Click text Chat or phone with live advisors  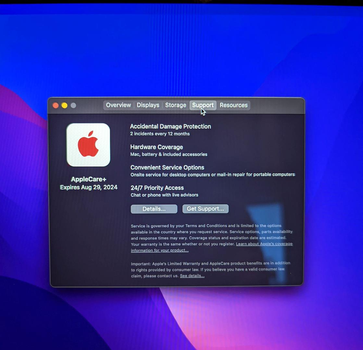click(x=164, y=195)
